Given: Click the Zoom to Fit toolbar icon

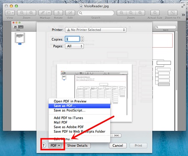Looking at the screenshot, I should click(173, 13).
